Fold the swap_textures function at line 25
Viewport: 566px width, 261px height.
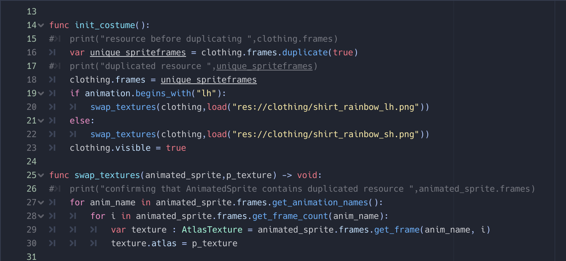point(41,175)
